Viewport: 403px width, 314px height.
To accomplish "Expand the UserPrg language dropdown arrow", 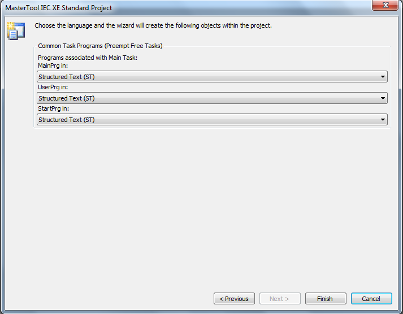I will click(383, 98).
